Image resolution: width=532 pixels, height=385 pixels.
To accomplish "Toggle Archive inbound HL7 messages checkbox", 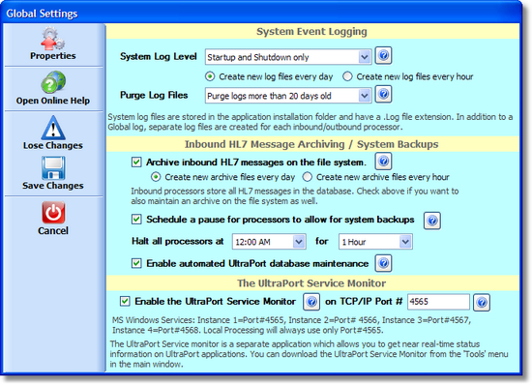I will [x=136, y=162].
